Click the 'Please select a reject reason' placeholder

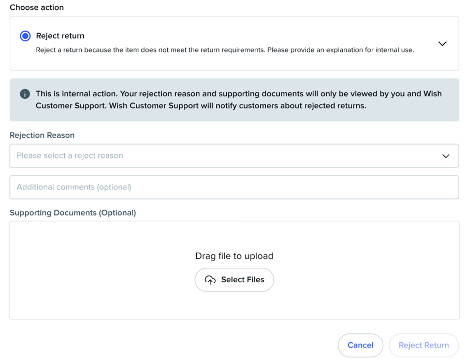click(x=70, y=156)
